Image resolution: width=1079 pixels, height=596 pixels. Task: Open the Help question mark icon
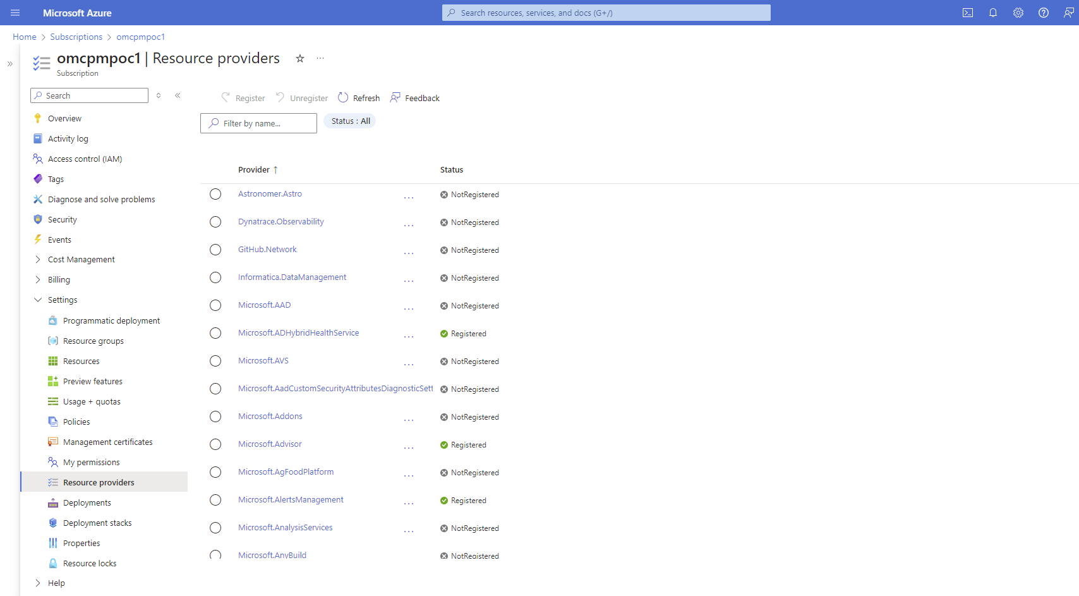tap(1044, 13)
